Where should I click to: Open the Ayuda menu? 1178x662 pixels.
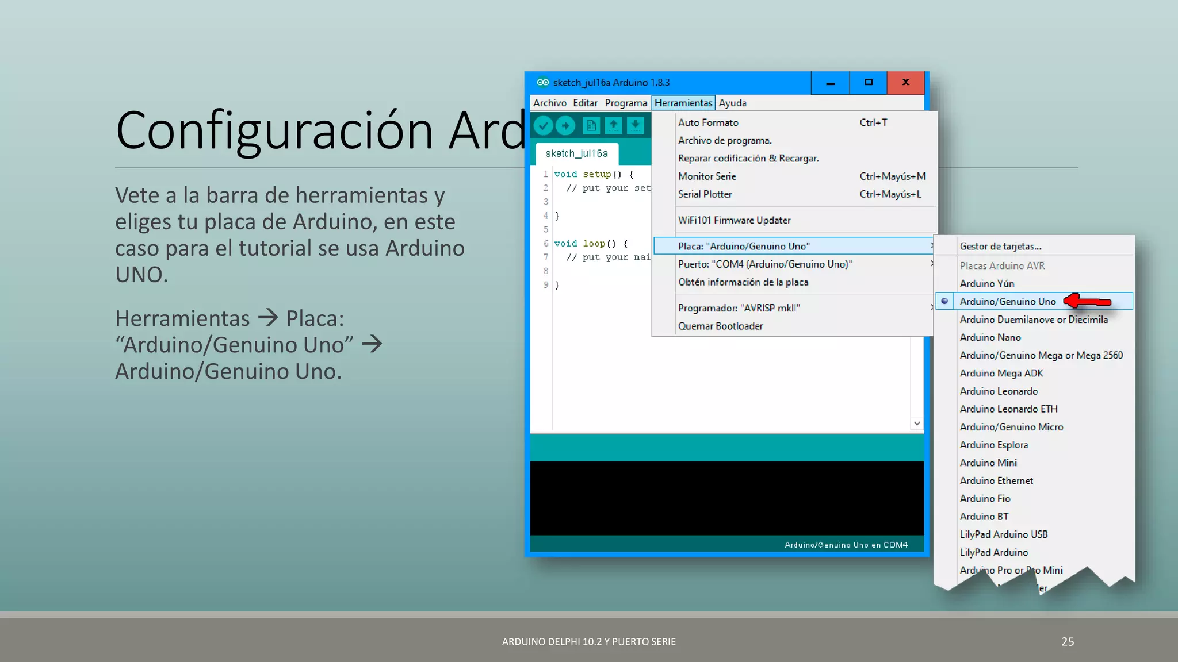click(x=732, y=103)
